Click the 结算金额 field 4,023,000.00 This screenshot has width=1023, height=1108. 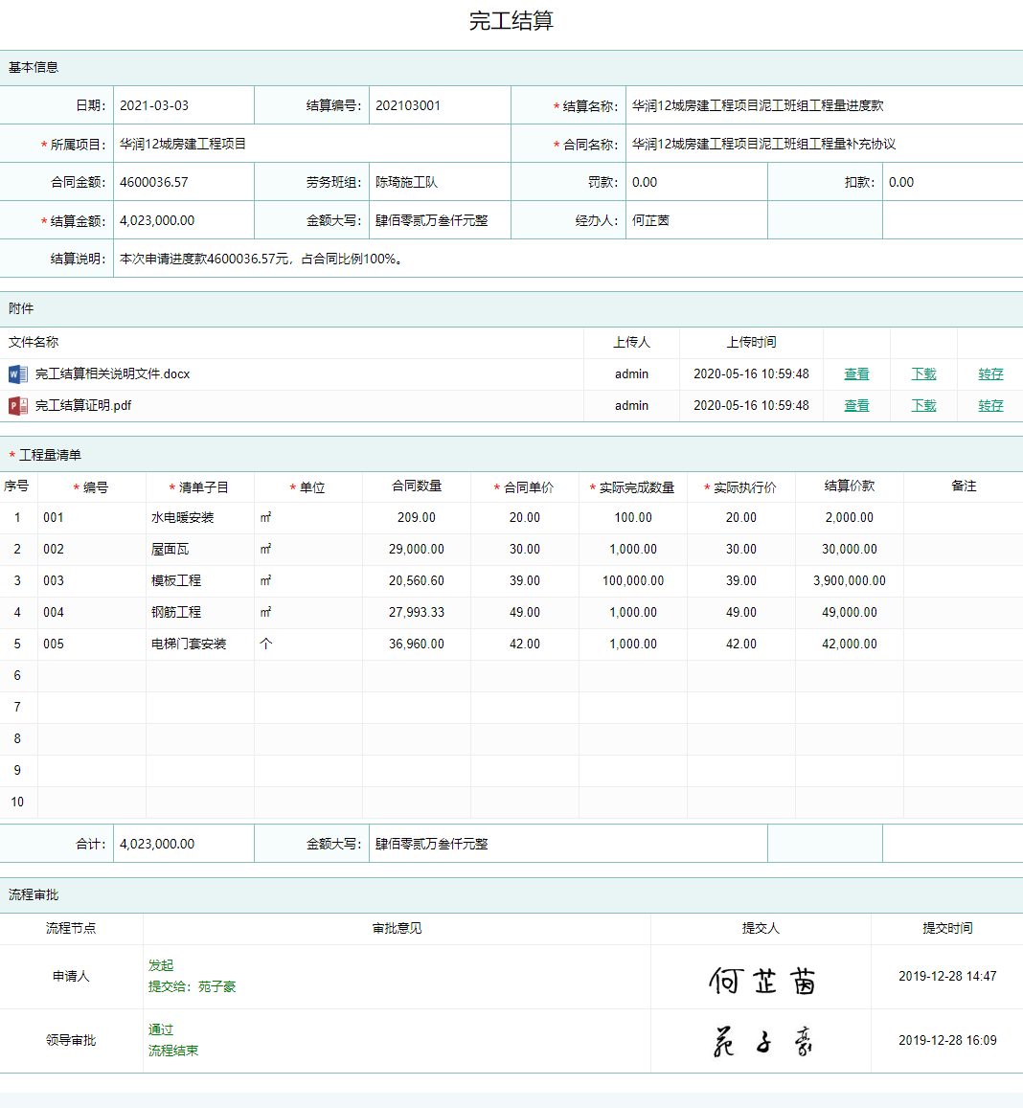point(184,220)
